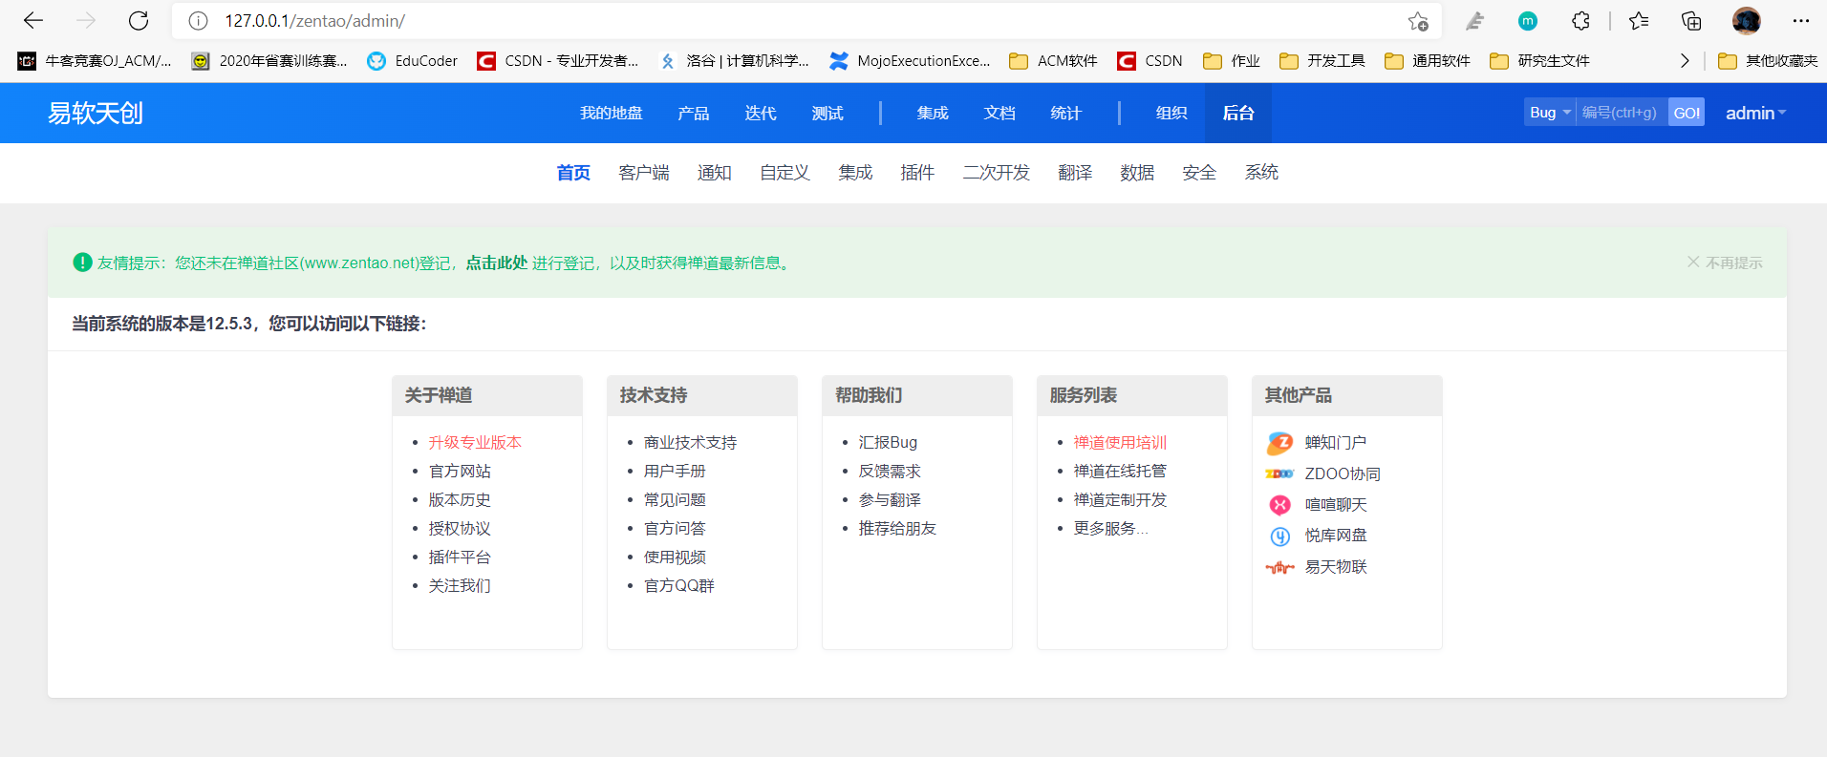1827x757 pixels.
Task: Click the ZDOO协同 logo icon
Action: click(1279, 474)
